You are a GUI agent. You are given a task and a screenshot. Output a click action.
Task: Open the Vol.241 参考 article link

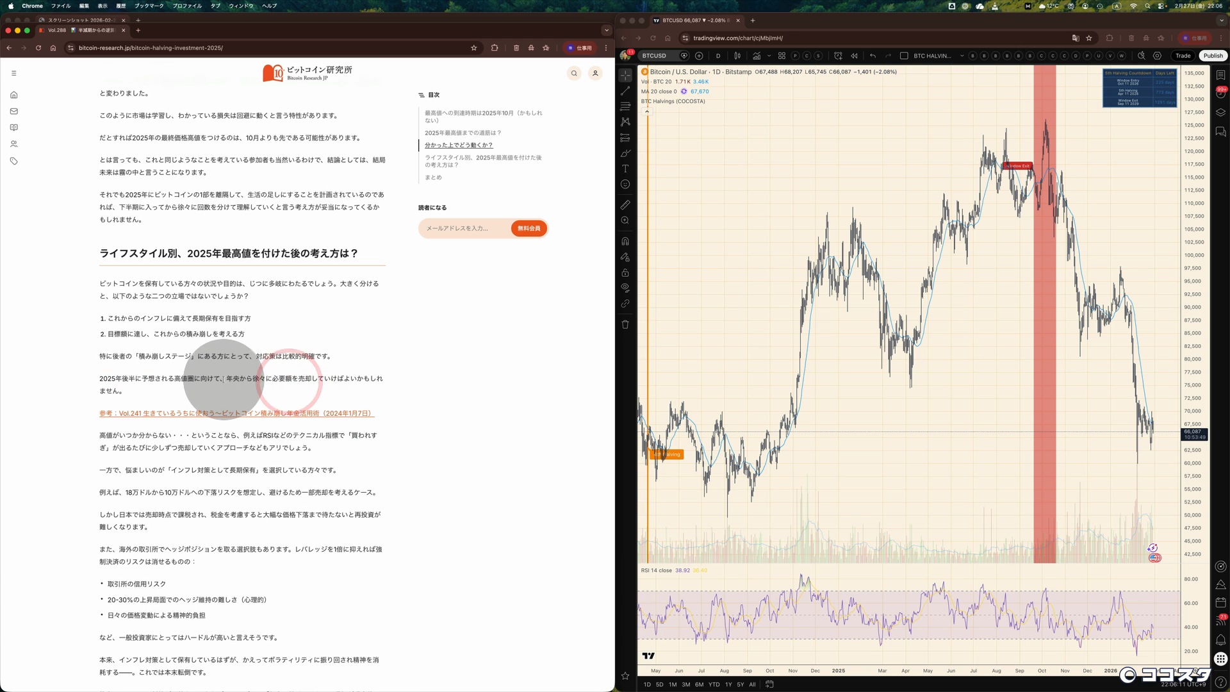(236, 413)
